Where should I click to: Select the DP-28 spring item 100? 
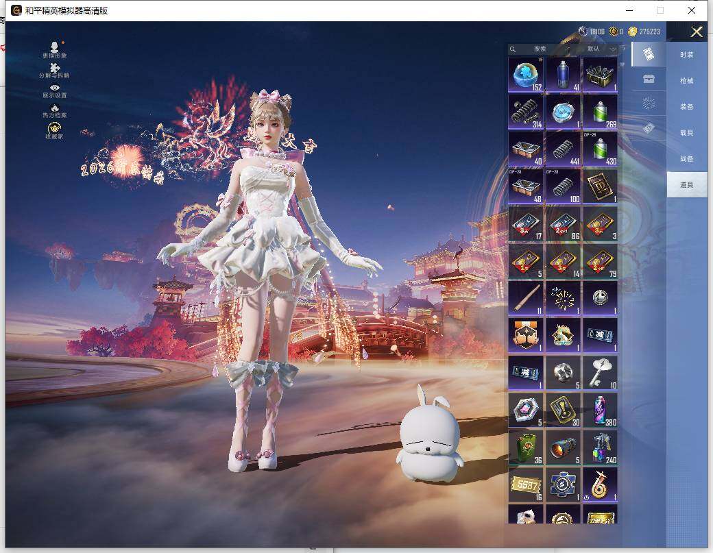point(563,186)
